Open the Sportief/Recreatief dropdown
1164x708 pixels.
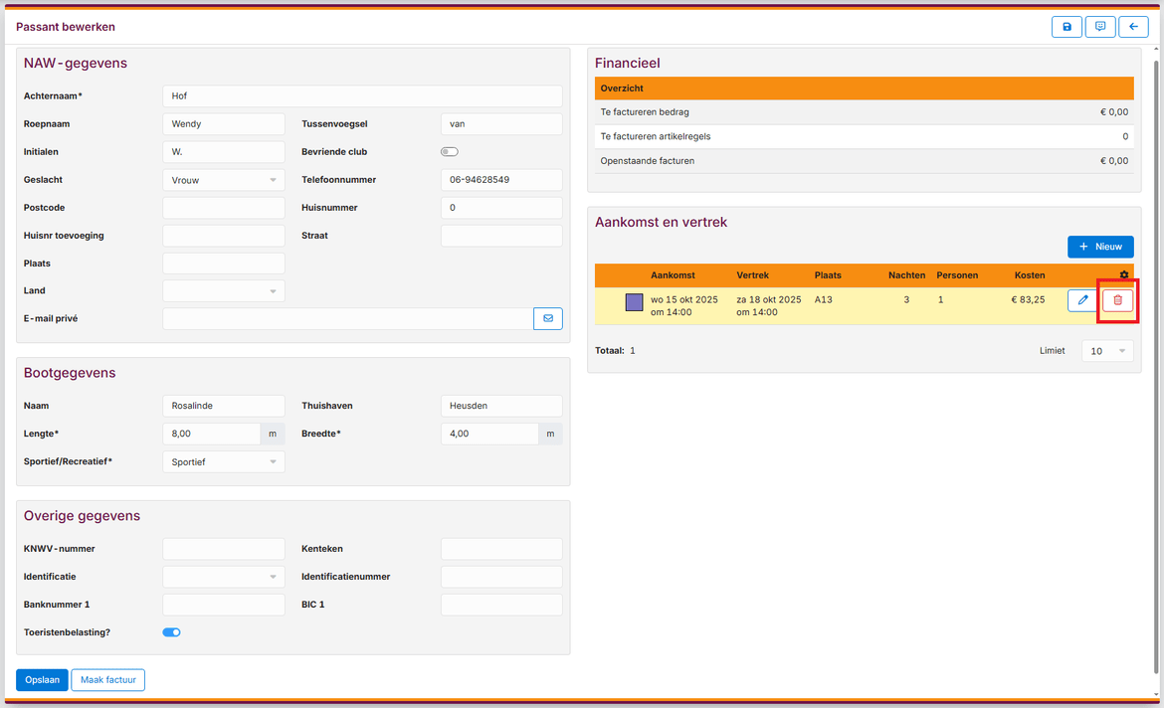(223, 461)
